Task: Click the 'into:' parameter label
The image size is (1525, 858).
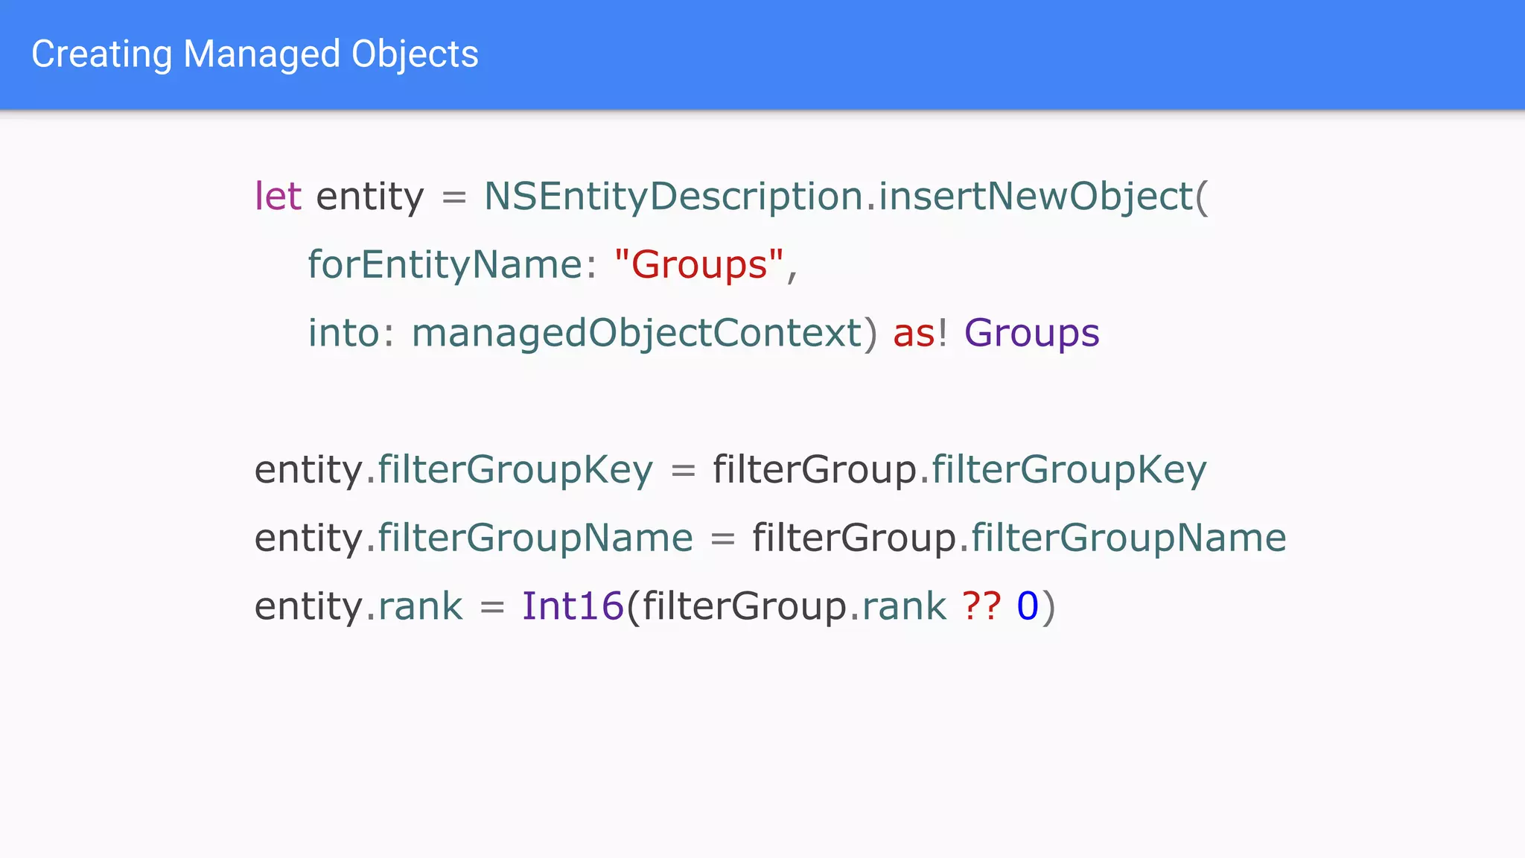Action: 350,333
